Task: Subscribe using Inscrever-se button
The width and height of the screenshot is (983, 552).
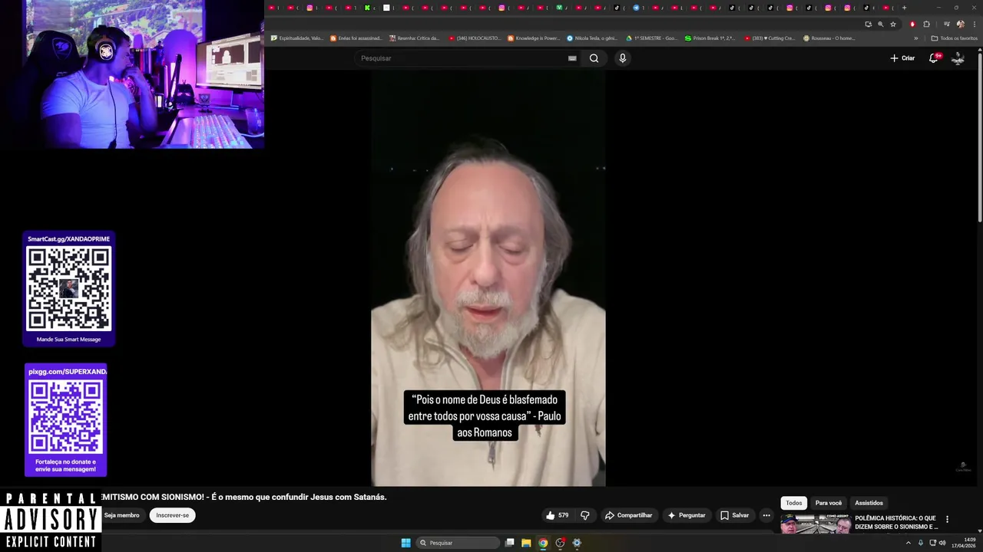Action: (x=172, y=515)
